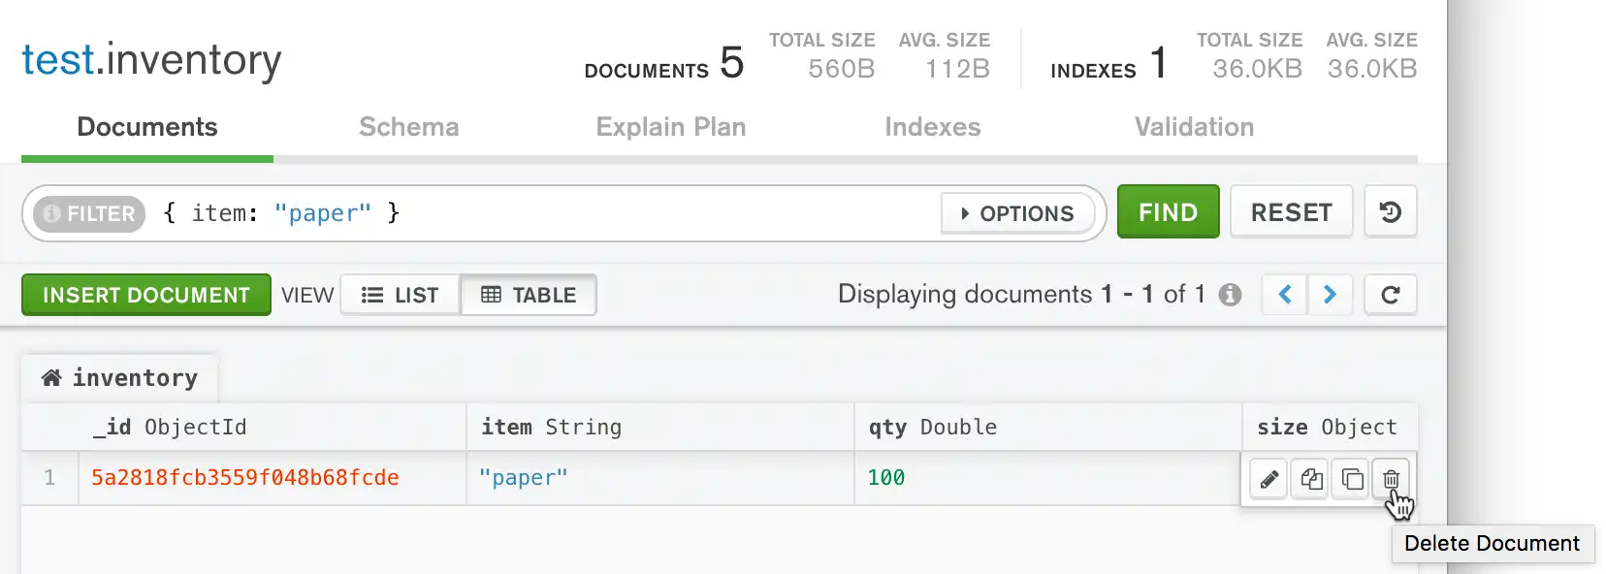Run the query with the FIND button
Screen dimensions: 1606x574
click(x=1168, y=211)
